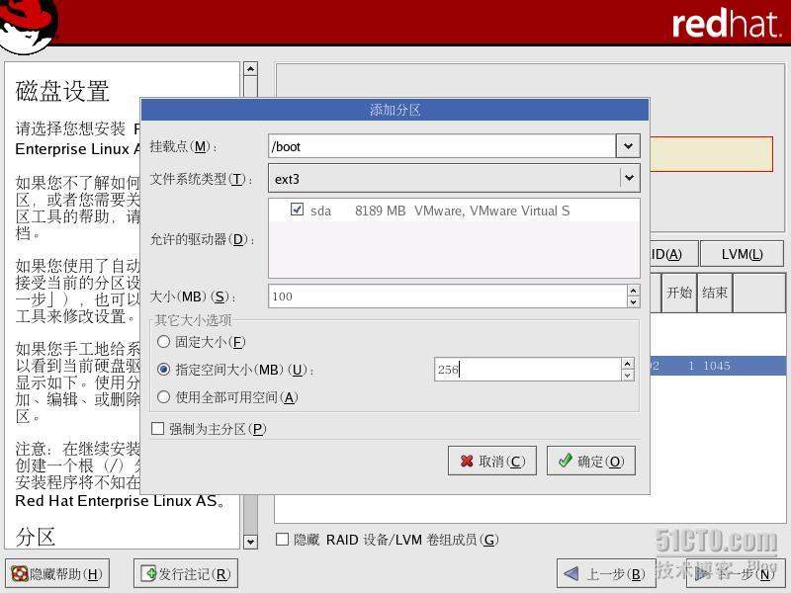Viewport: 791px width, 593px height.
Task: Toggle the sda drive checkbox
Action: click(x=297, y=210)
